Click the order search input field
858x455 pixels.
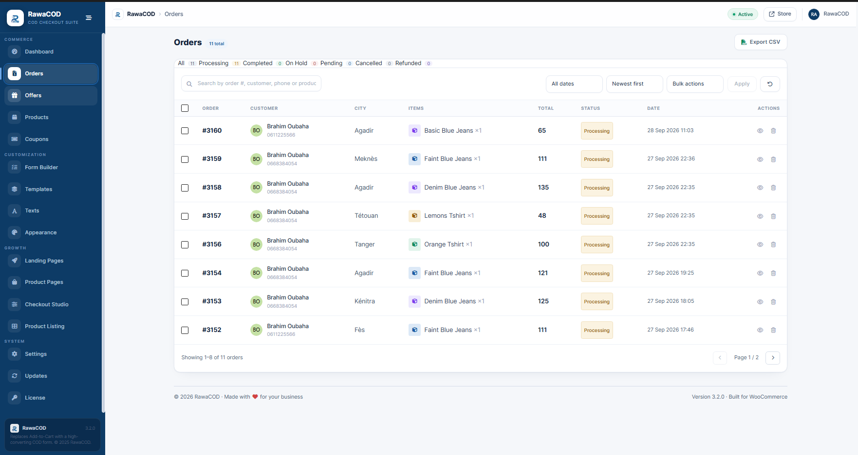pos(251,84)
